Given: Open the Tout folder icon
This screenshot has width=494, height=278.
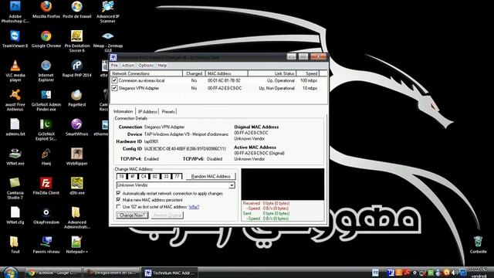Looking at the screenshot, I should tap(15, 245).
